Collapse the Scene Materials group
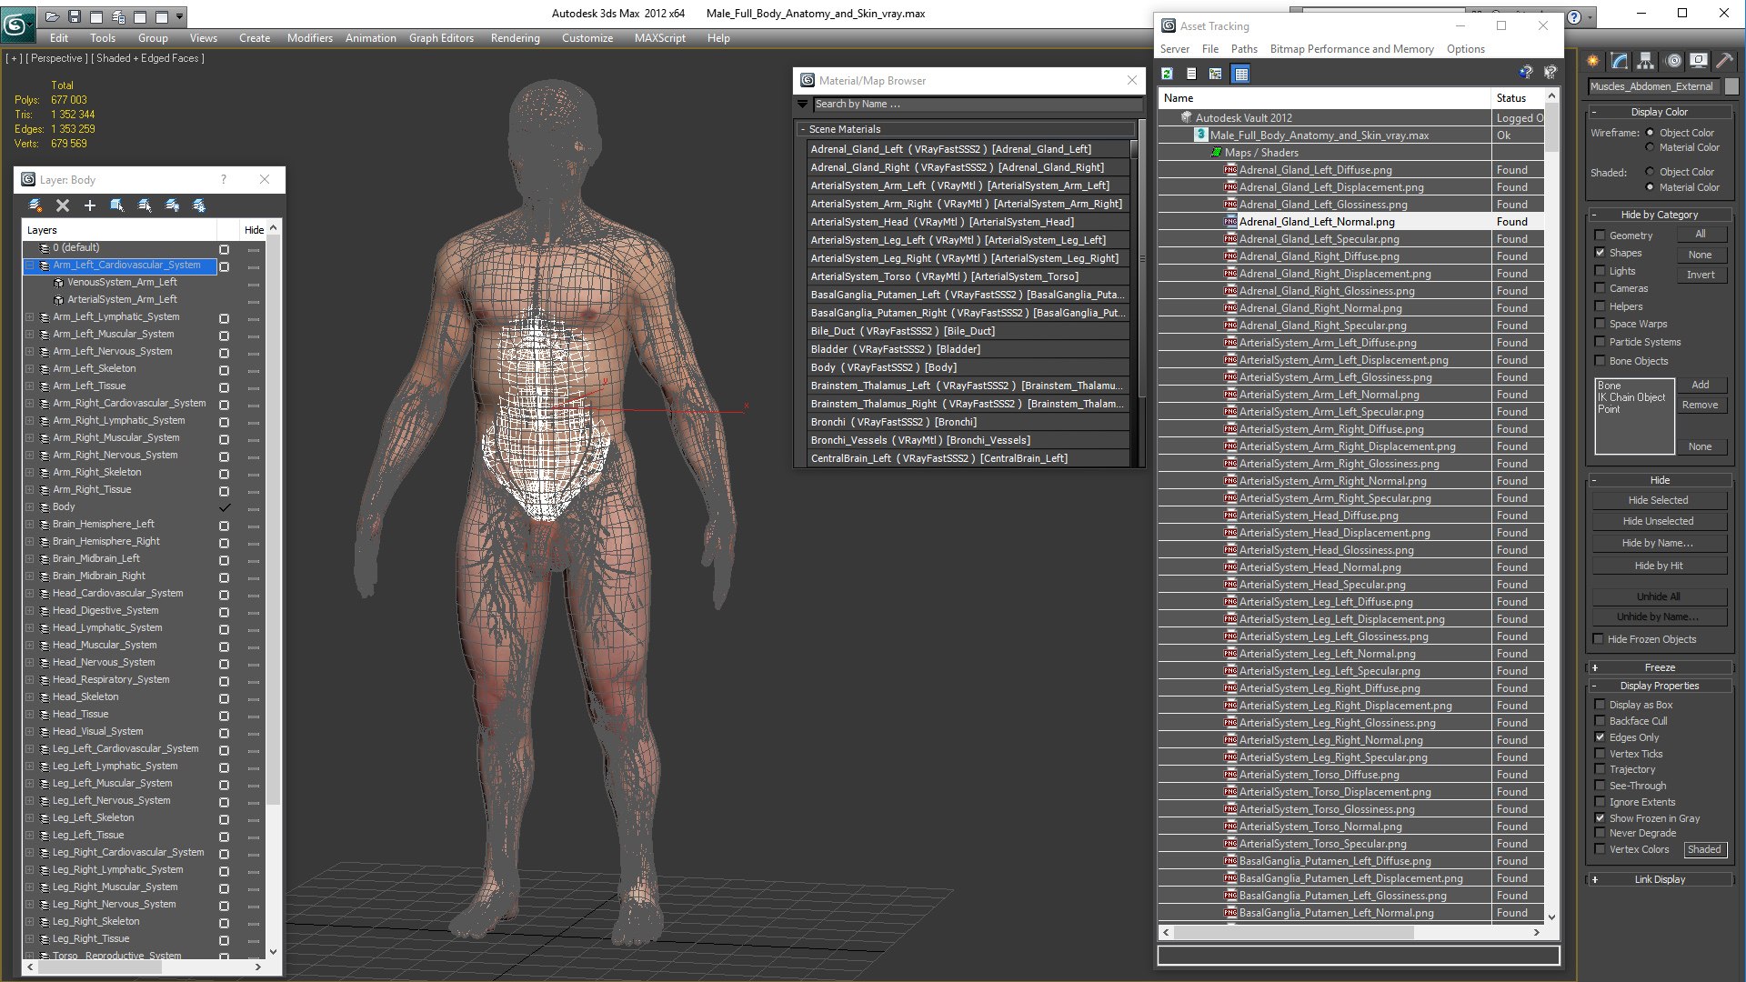 coord(802,129)
